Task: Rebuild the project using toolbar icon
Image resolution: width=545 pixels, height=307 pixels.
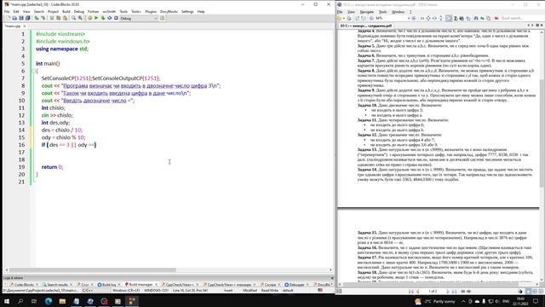Action: pos(110,18)
